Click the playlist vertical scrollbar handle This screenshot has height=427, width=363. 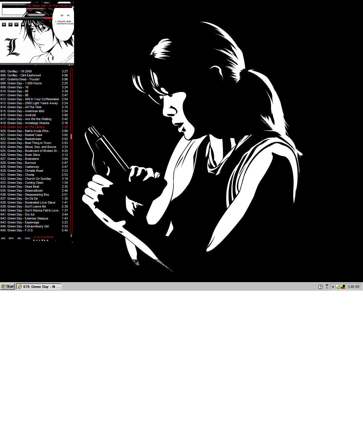71,137
